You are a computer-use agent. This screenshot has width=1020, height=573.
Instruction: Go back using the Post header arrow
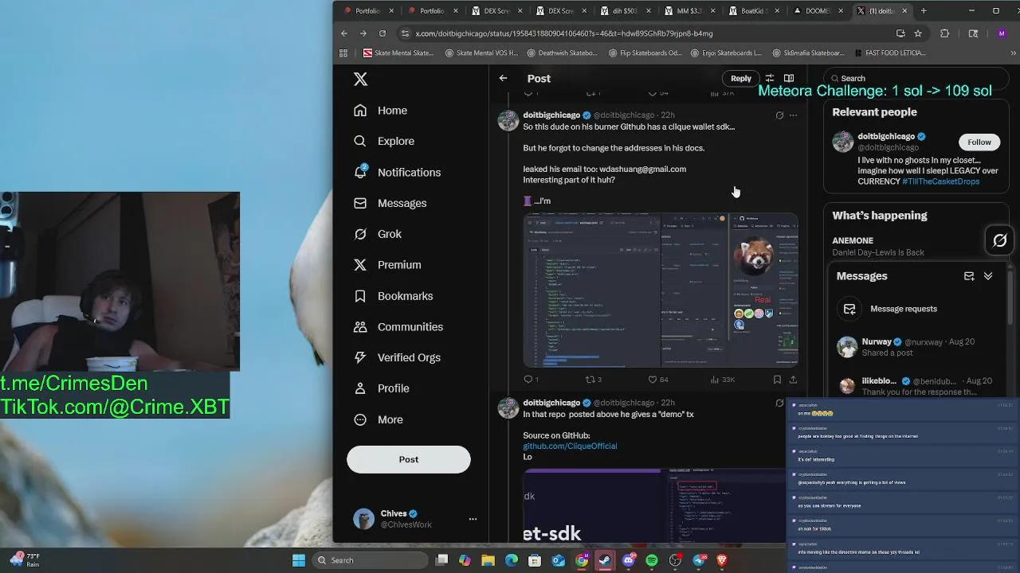[x=503, y=78]
